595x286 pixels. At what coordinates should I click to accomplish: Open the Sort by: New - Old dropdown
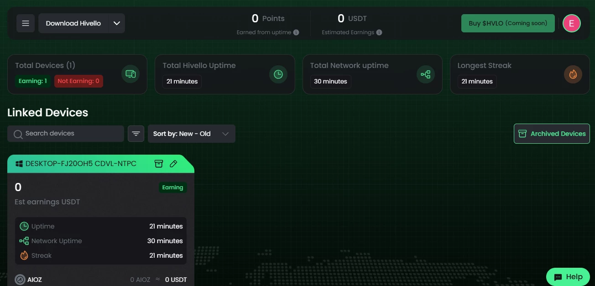[192, 134]
